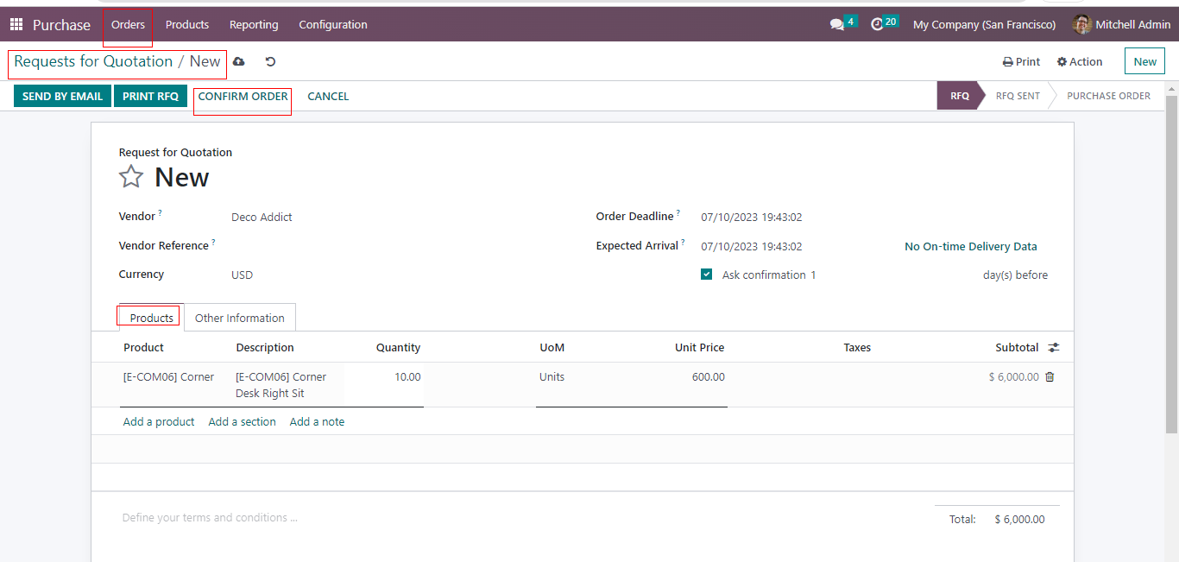
Task: Select the RFQ Sent status stage
Action: (x=1018, y=96)
